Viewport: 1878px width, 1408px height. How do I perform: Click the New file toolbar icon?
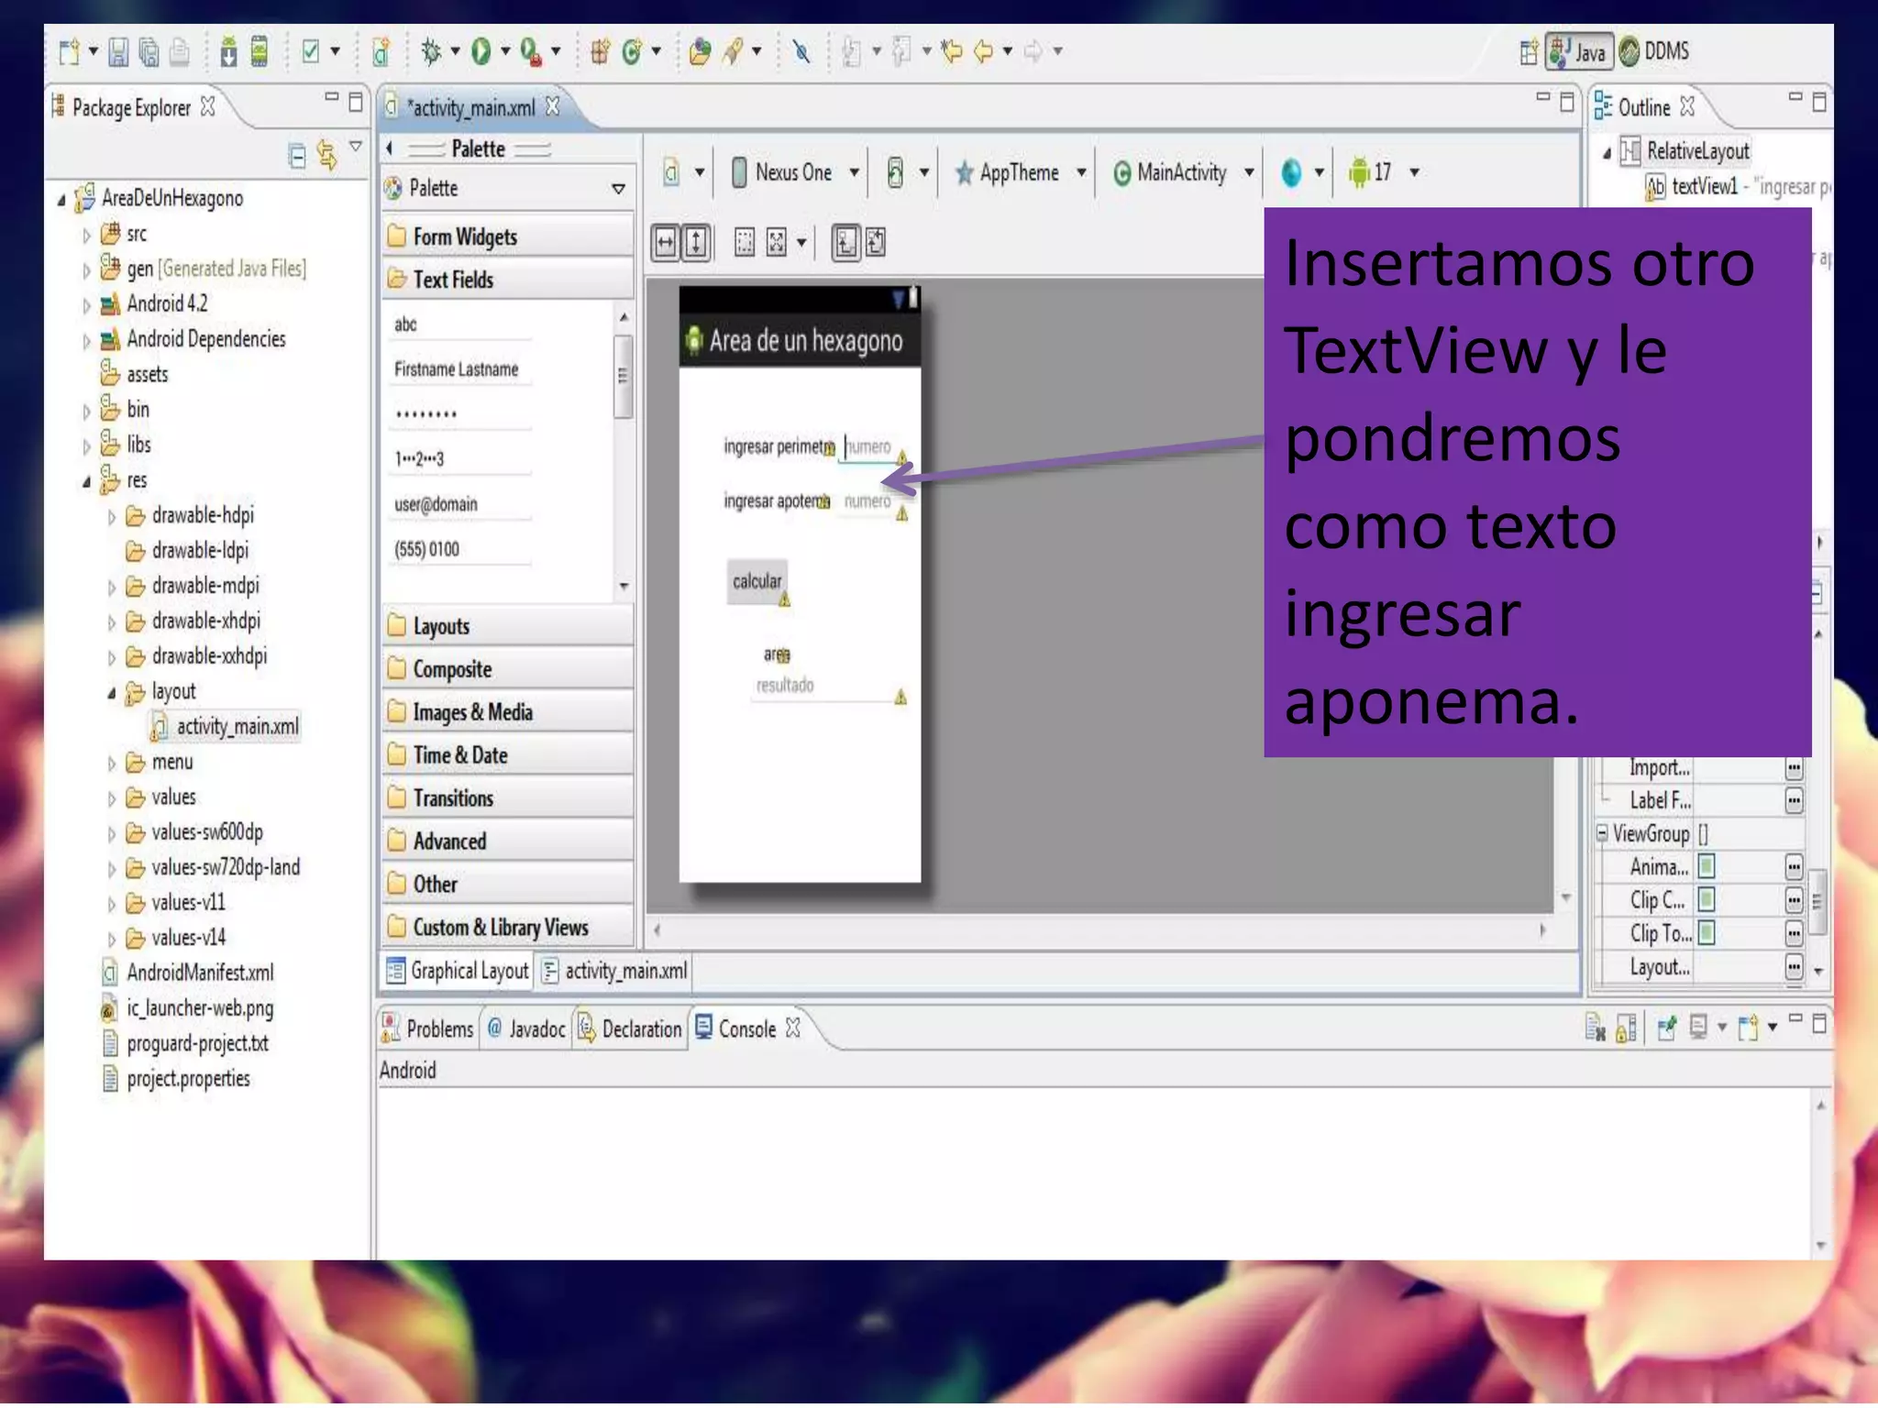tap(70, 52)
